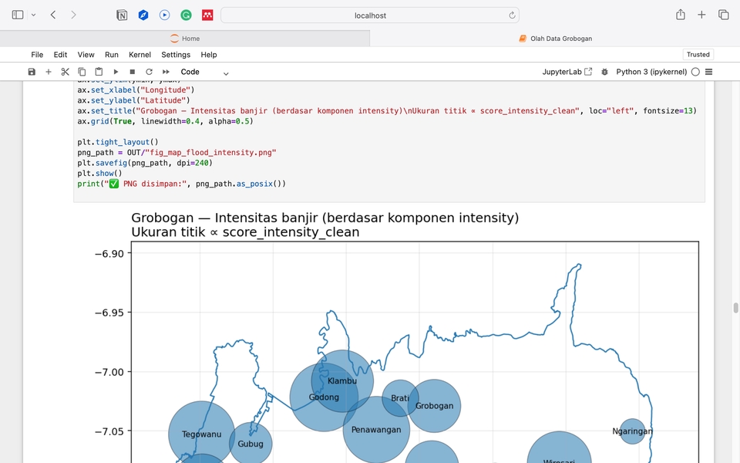Expand Safari sidebar options chevron
The height and width of the screenshot is (463, 740).
[33, 15]
